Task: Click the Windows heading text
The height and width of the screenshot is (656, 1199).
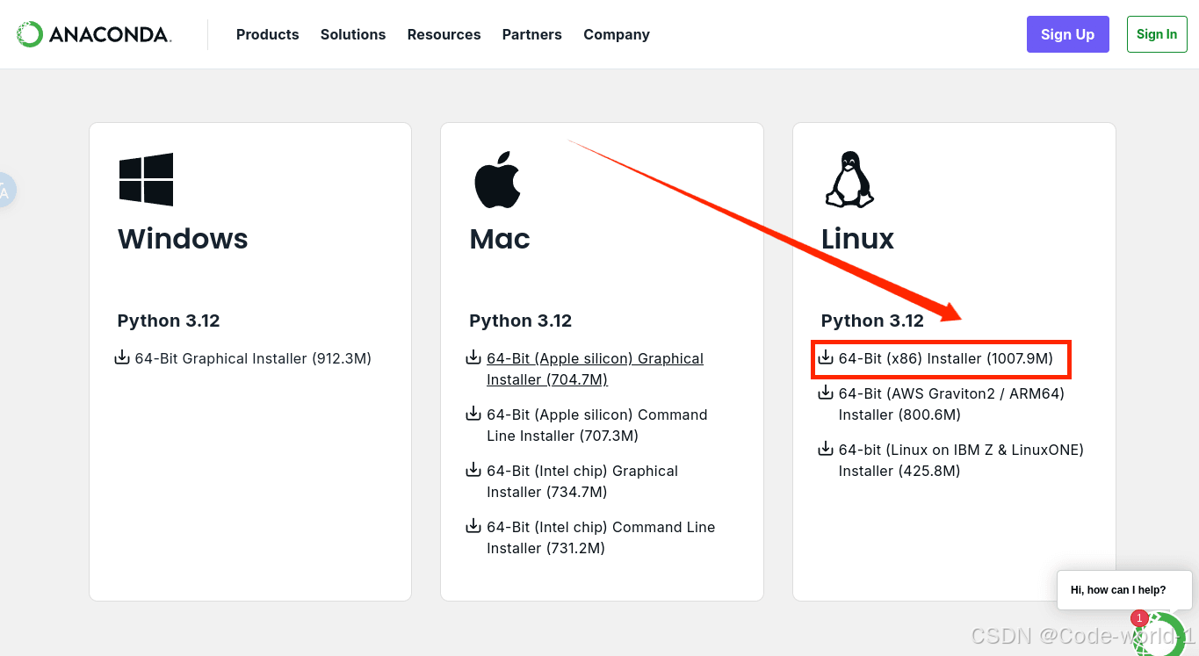Action: (x=183, y=239)
